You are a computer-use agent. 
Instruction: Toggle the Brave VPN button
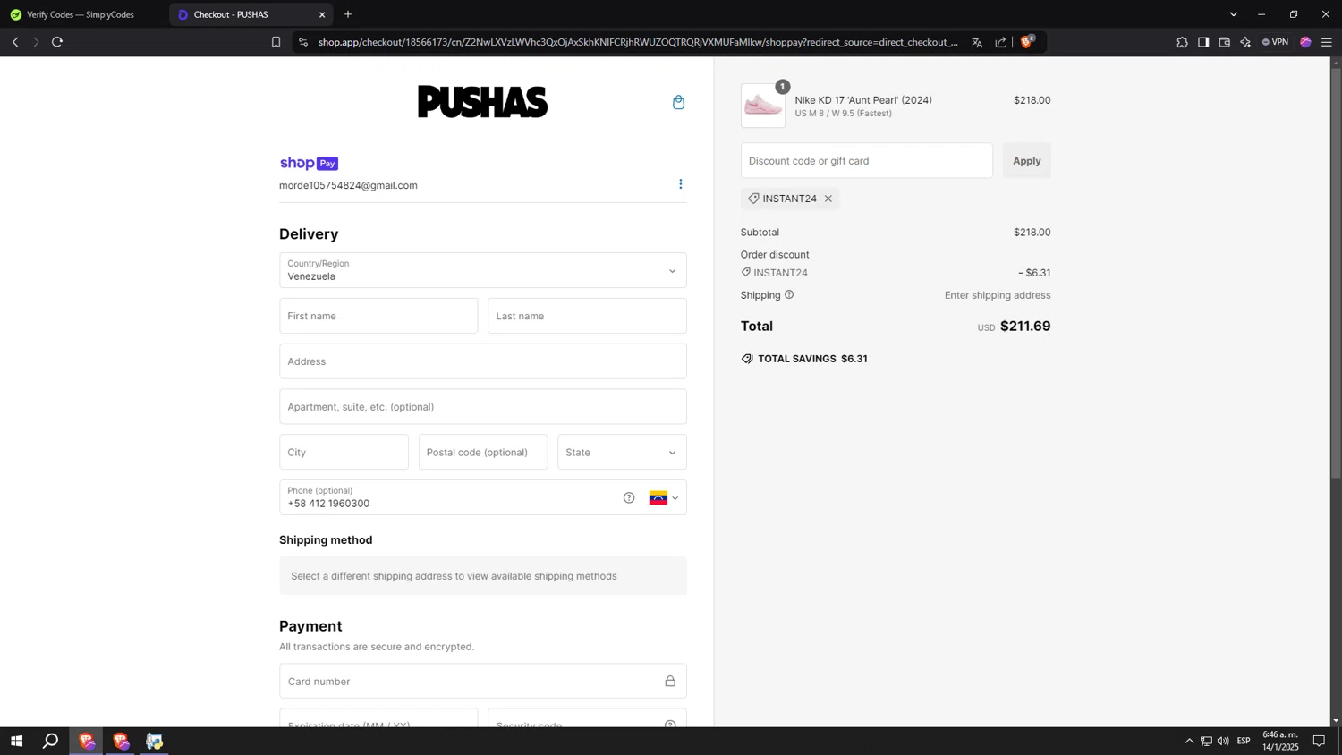pos(1275,42)
